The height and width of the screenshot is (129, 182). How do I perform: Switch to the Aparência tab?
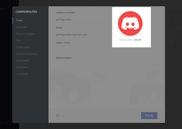tap(22, 67)
